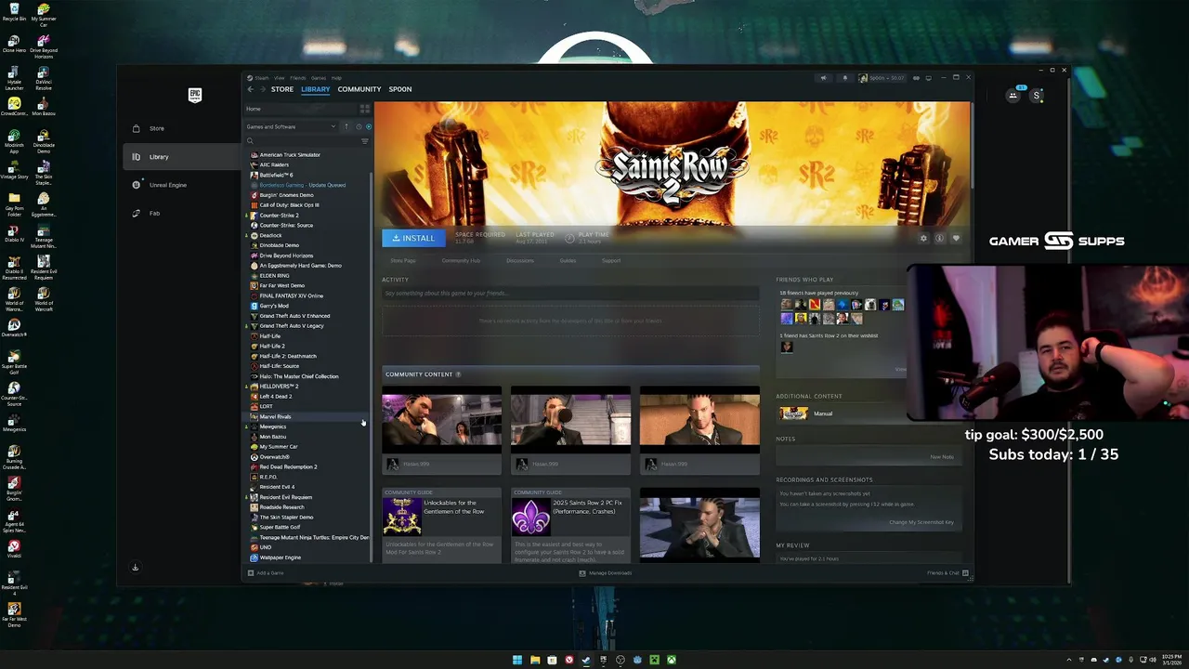The width and height of the screenshot is (1189, 669).
Task: Click the VR mode goggles icon
Action: (x=916, y=78)
